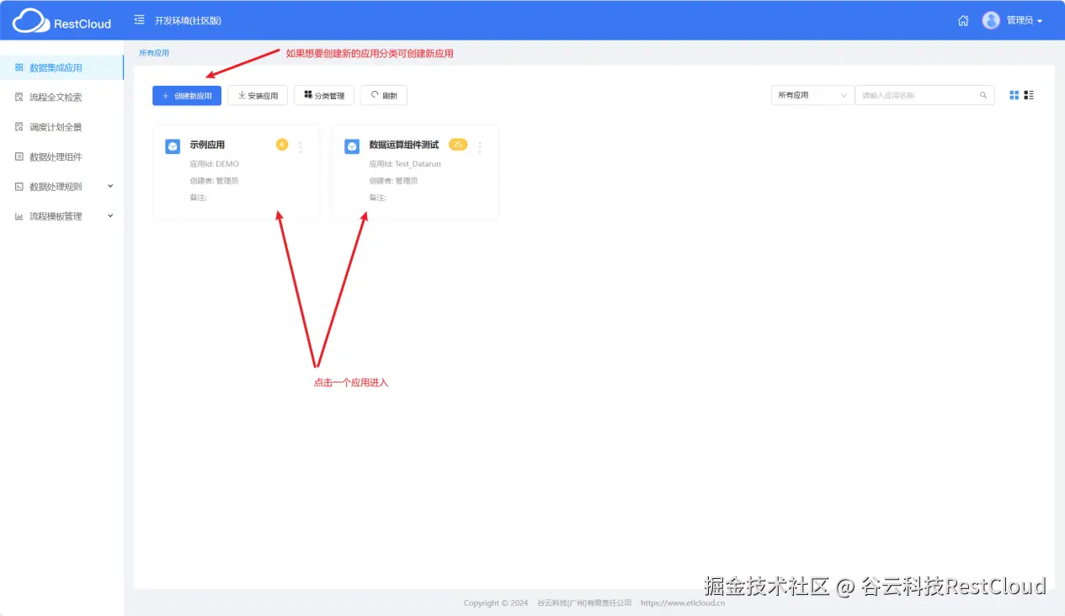
Task: Click the 调度计划全景 sidebar icon
Action: (19, 127)
